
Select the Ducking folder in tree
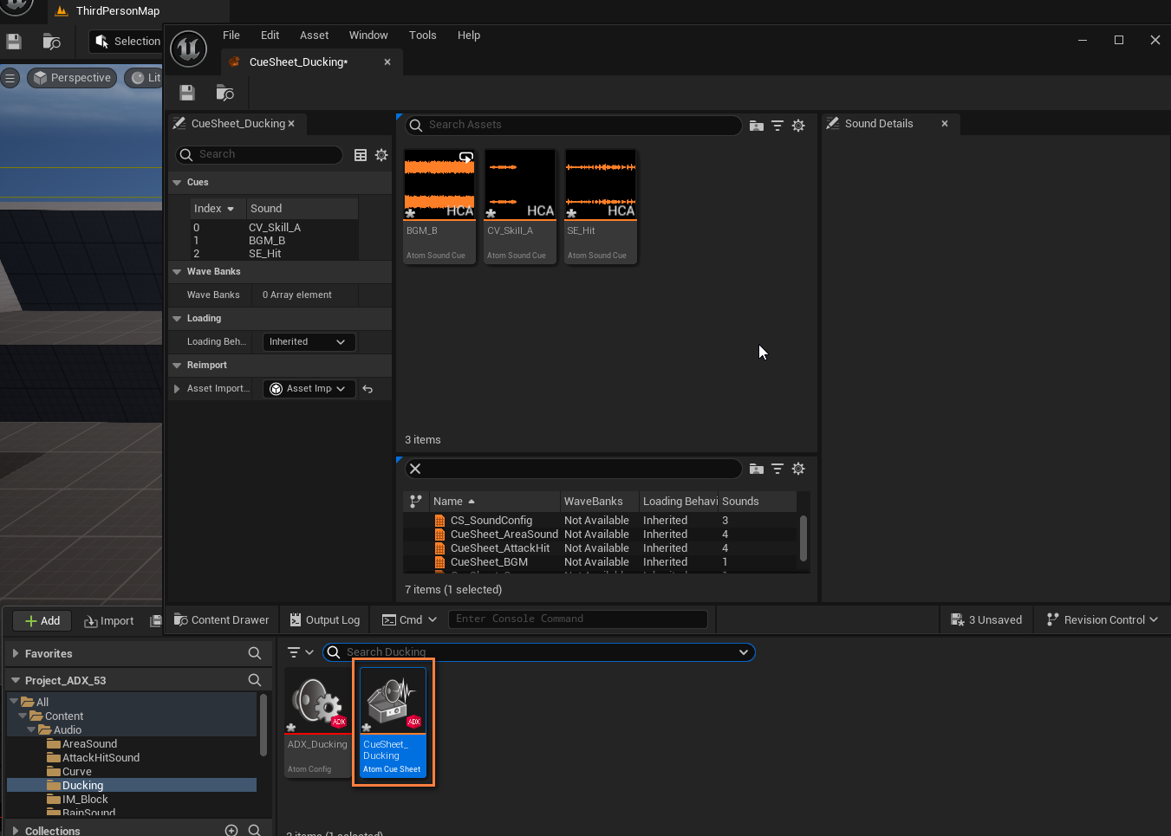tap(132, 786)
